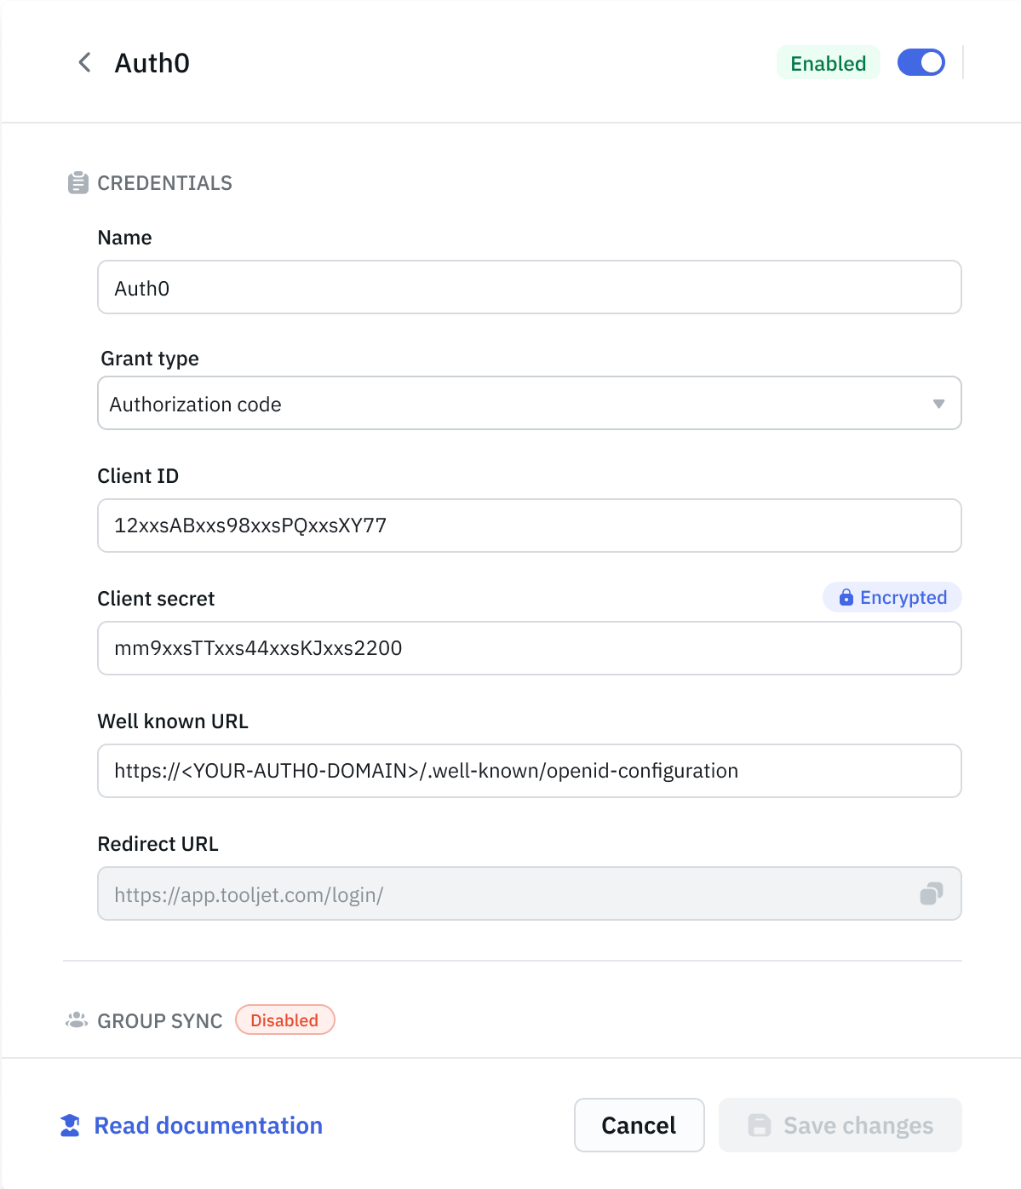Click the back arrow next to Auth0 title
Viewport: 1021px width, 1189px height.
click(83, 62)
